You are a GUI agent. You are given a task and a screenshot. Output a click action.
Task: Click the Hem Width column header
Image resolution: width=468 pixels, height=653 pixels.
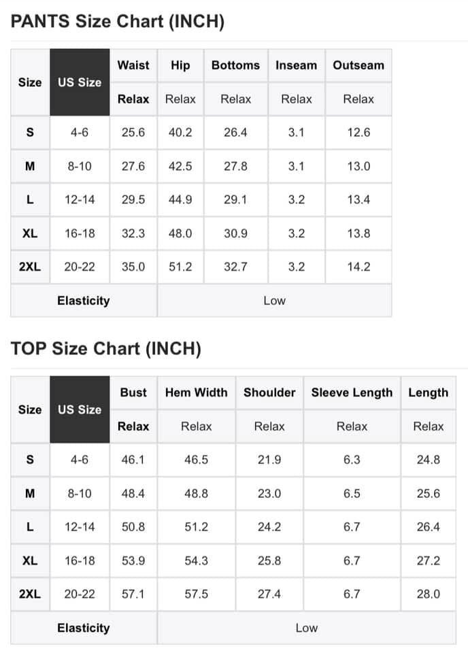[196, 392]
